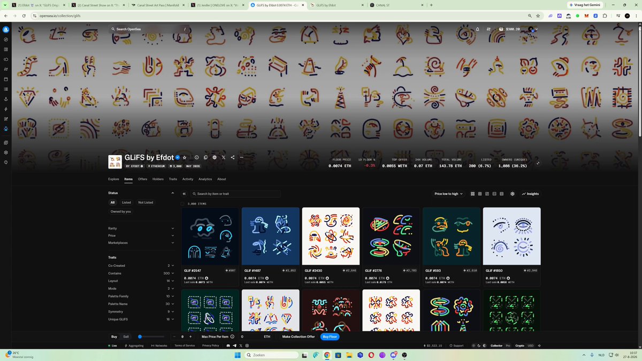Tick the select-all items checkbox
This screenshot has height=361, width=642.
183,204
